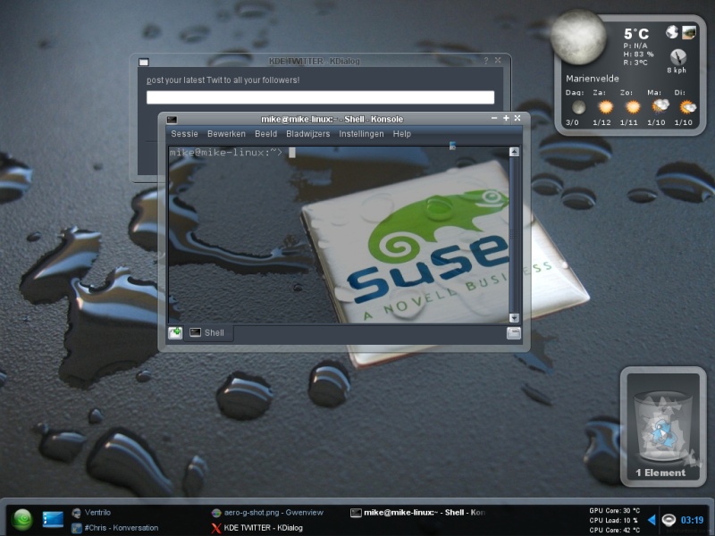
Task: Switch to #Chris - Konversation task
Action: coord(115,528)
